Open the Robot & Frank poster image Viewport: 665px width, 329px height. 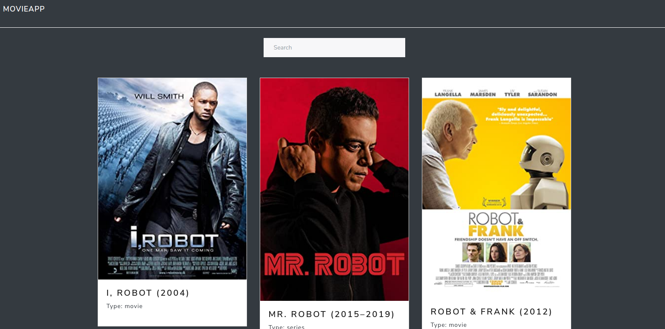tap(497, 188)
